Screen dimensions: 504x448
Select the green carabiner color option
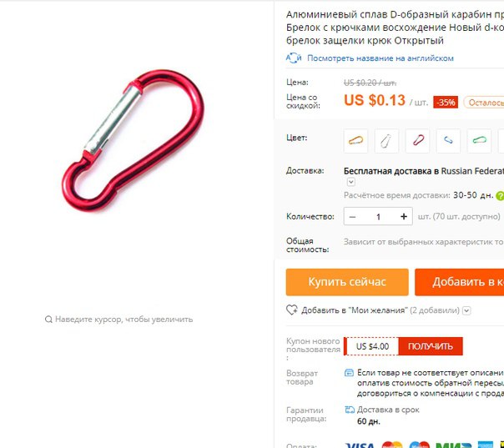tap(479, 141)
